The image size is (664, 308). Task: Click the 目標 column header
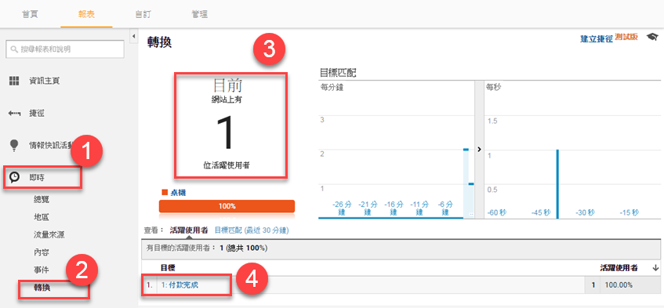(168, 268)
